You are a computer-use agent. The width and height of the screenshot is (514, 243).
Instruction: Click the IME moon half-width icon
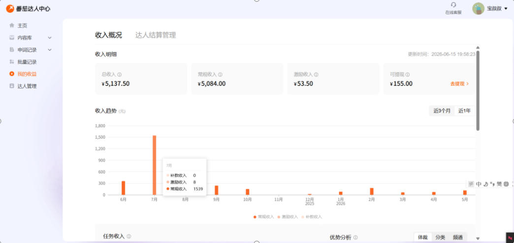click(x=485, y=184)
